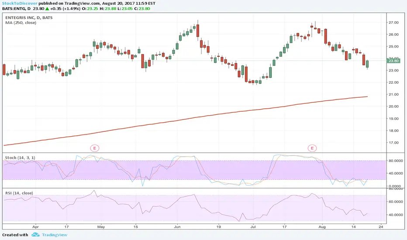This screenshot has width=407, height=240.
Task: Click the Aug date axis label
Action: click(x=322, y=227)
